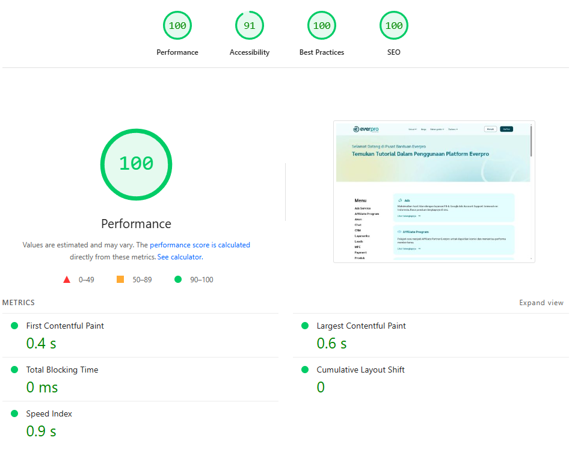The width and height of the screenshot is (572, 449).
Task: Click the orange square 50–89 legend icon
Action: click(120, 279)
